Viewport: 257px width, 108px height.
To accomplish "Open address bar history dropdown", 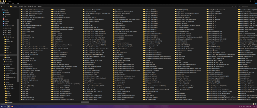I will point(233,6).
